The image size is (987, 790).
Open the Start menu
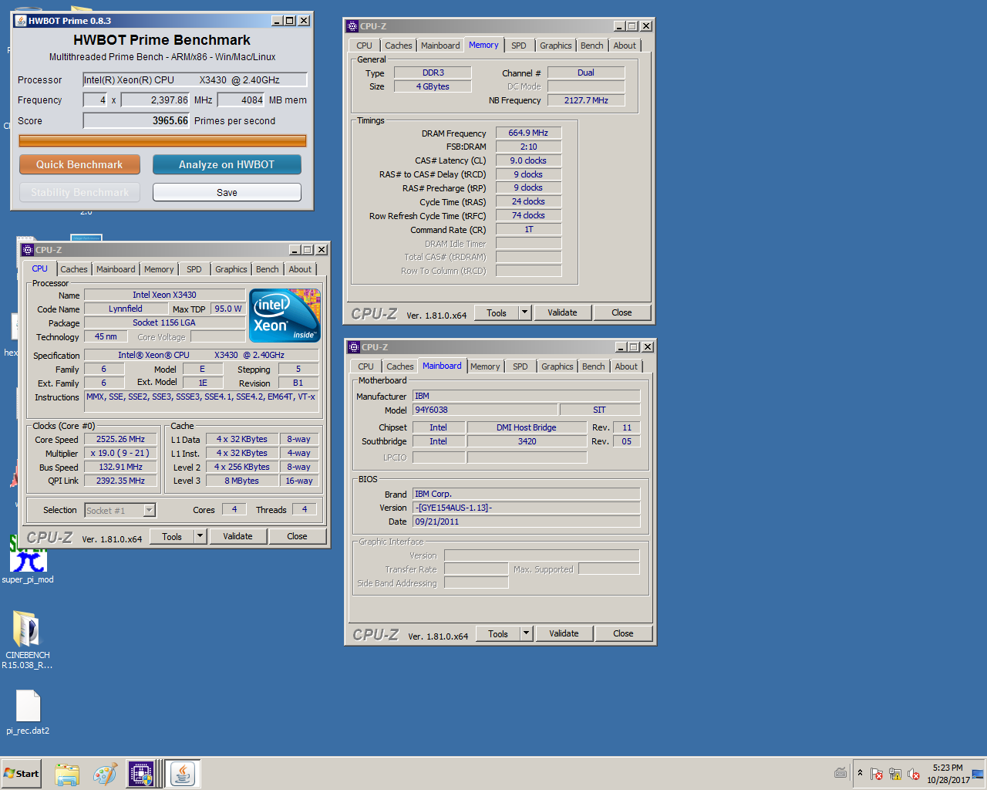point(22,774)
